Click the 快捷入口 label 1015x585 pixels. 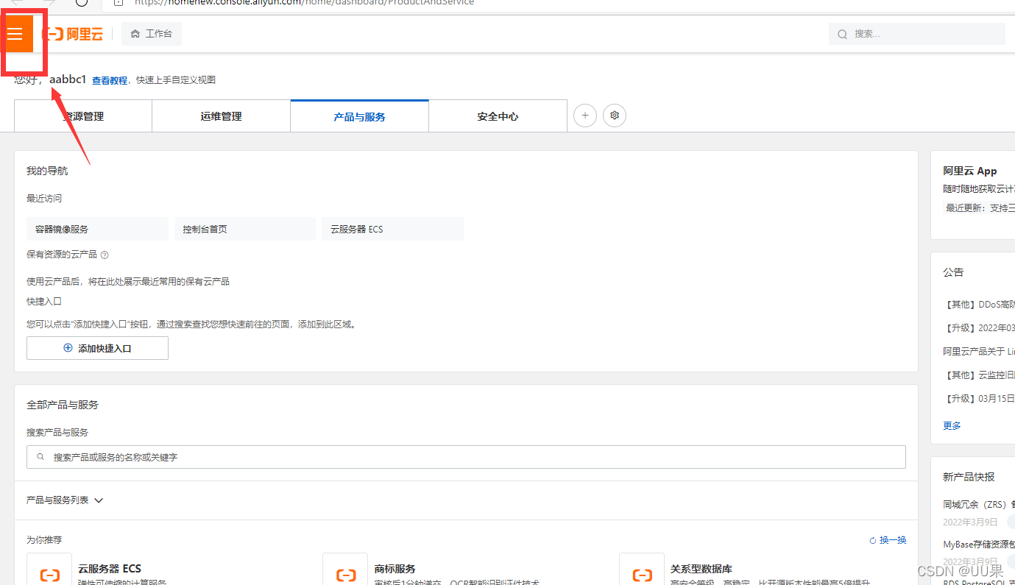44,302
